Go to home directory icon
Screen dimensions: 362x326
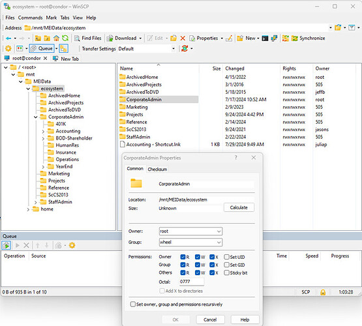click(56, 38)
